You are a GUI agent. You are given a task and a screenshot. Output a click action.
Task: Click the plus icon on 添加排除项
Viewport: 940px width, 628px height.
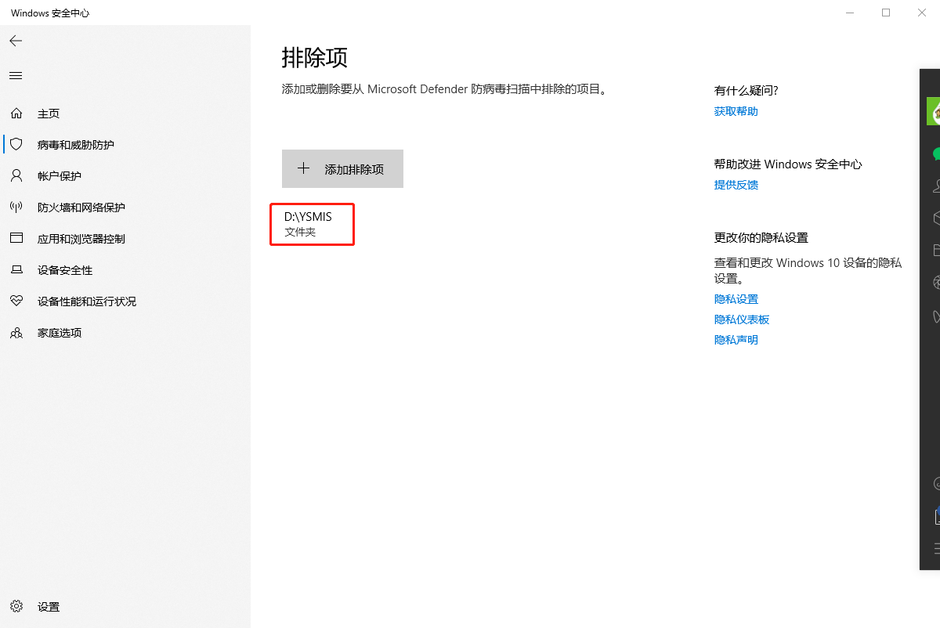[304, 168]
